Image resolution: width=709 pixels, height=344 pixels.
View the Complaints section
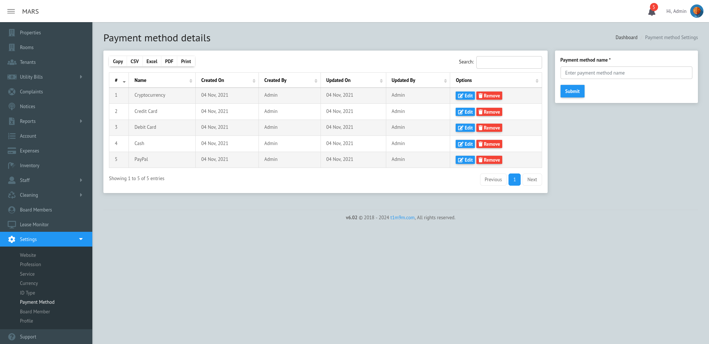31,92
